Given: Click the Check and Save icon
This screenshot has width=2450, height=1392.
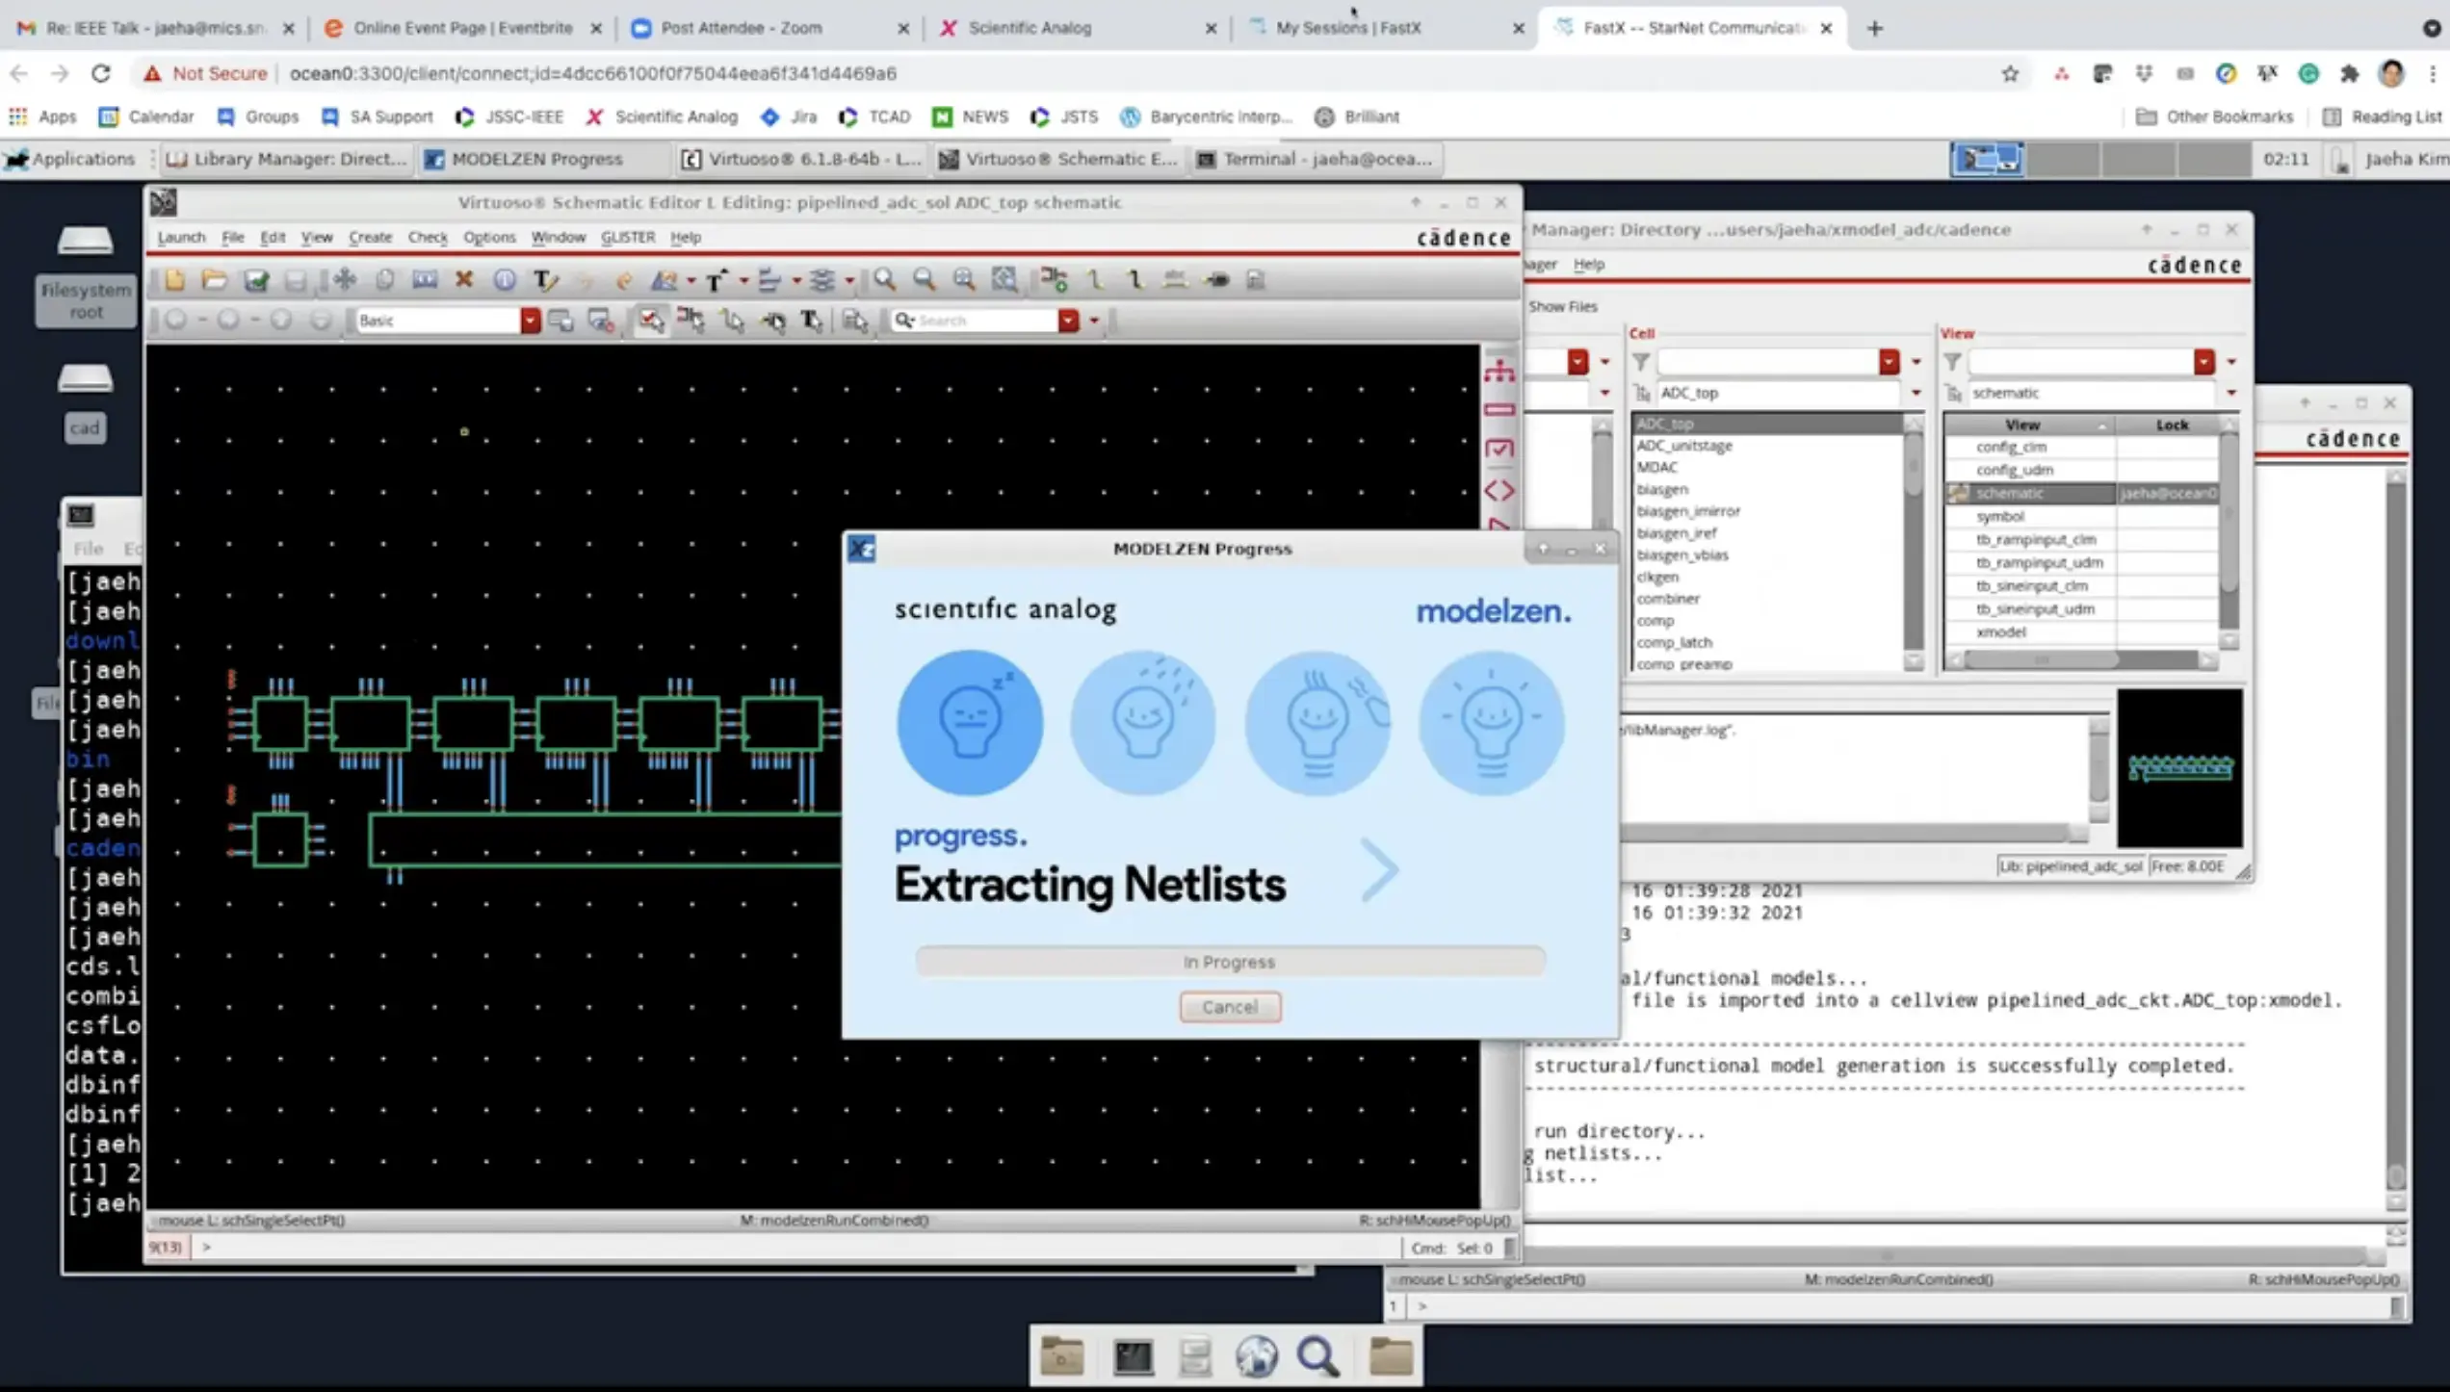Looking at the screenshot, I should click(x=255, y=279).
